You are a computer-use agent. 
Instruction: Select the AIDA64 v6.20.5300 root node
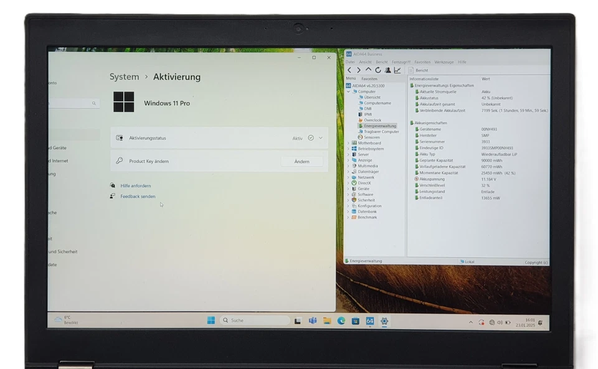click(366, 86)
